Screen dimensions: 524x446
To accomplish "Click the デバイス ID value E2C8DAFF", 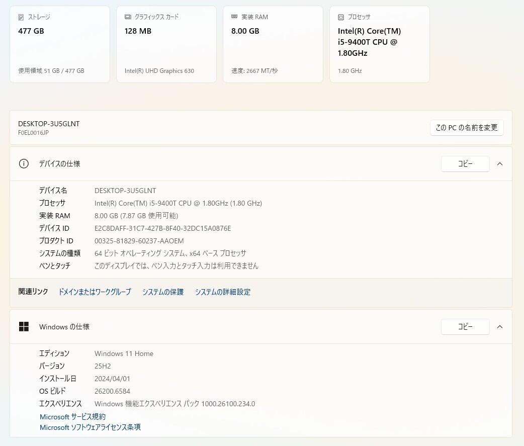I will pos(163,228).
